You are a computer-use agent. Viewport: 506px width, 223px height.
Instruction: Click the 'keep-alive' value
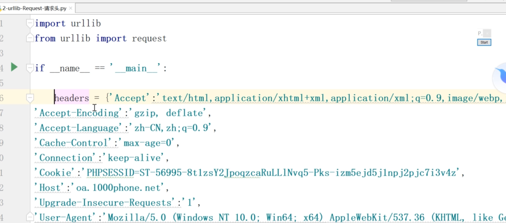click(x=134, y=158)
